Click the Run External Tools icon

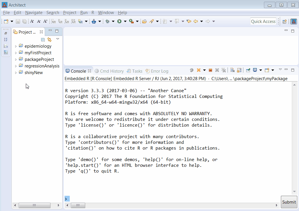click(x=131, y=21)
